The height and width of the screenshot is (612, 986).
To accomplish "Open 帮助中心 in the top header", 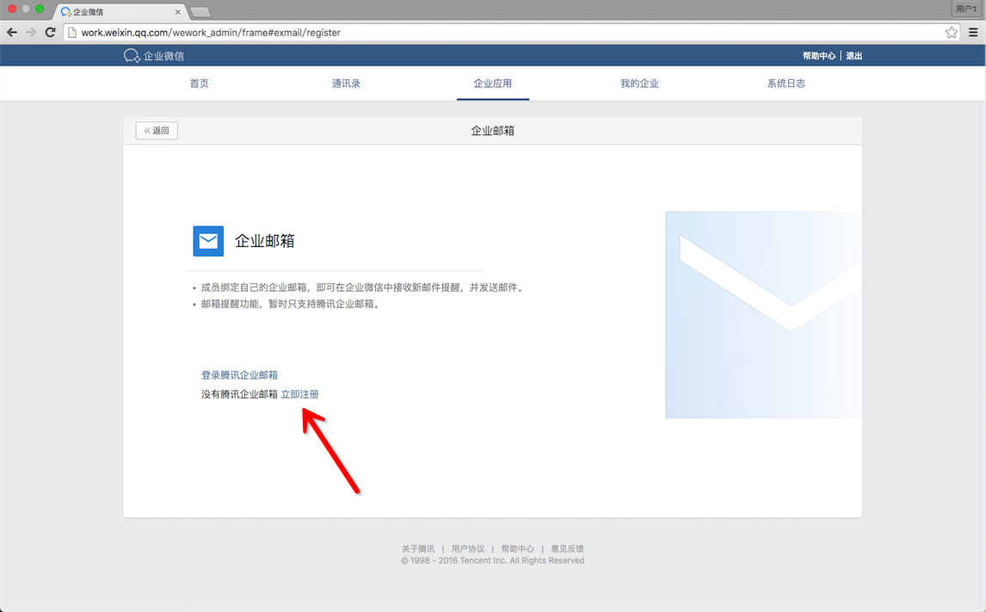I will 819,56.
